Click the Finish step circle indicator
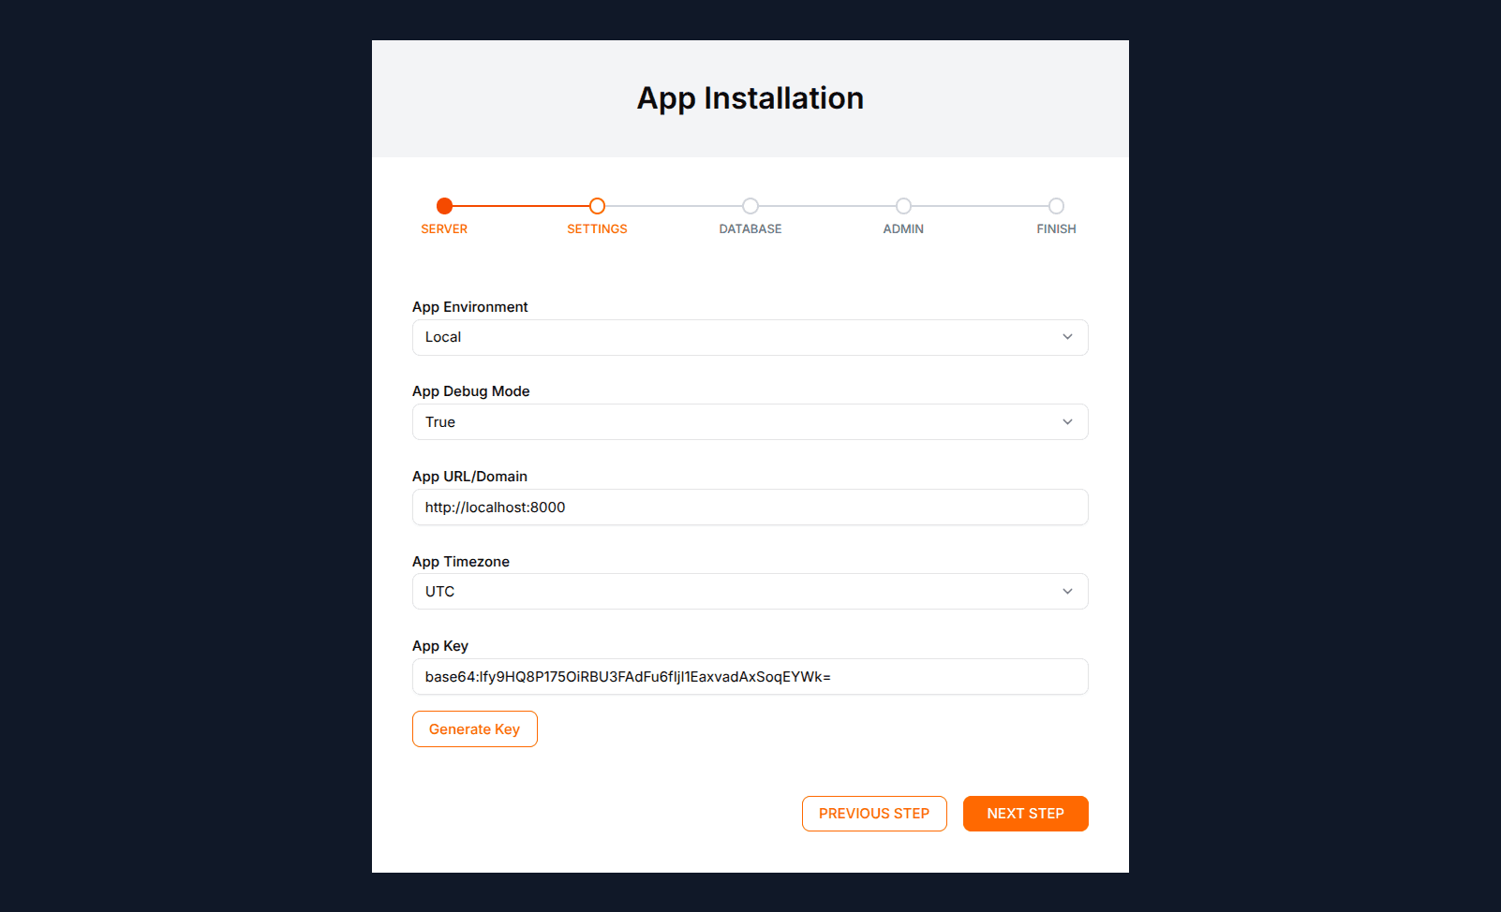1501x912 pixels. click(x=1056, y=206)
